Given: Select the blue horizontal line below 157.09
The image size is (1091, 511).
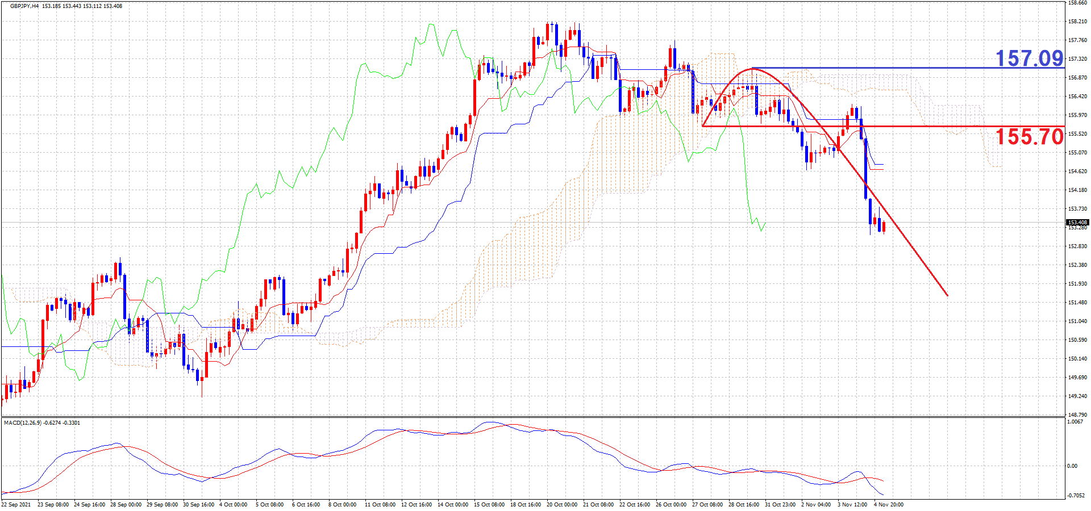Looking at the screenshot, I should pos(908,68).
